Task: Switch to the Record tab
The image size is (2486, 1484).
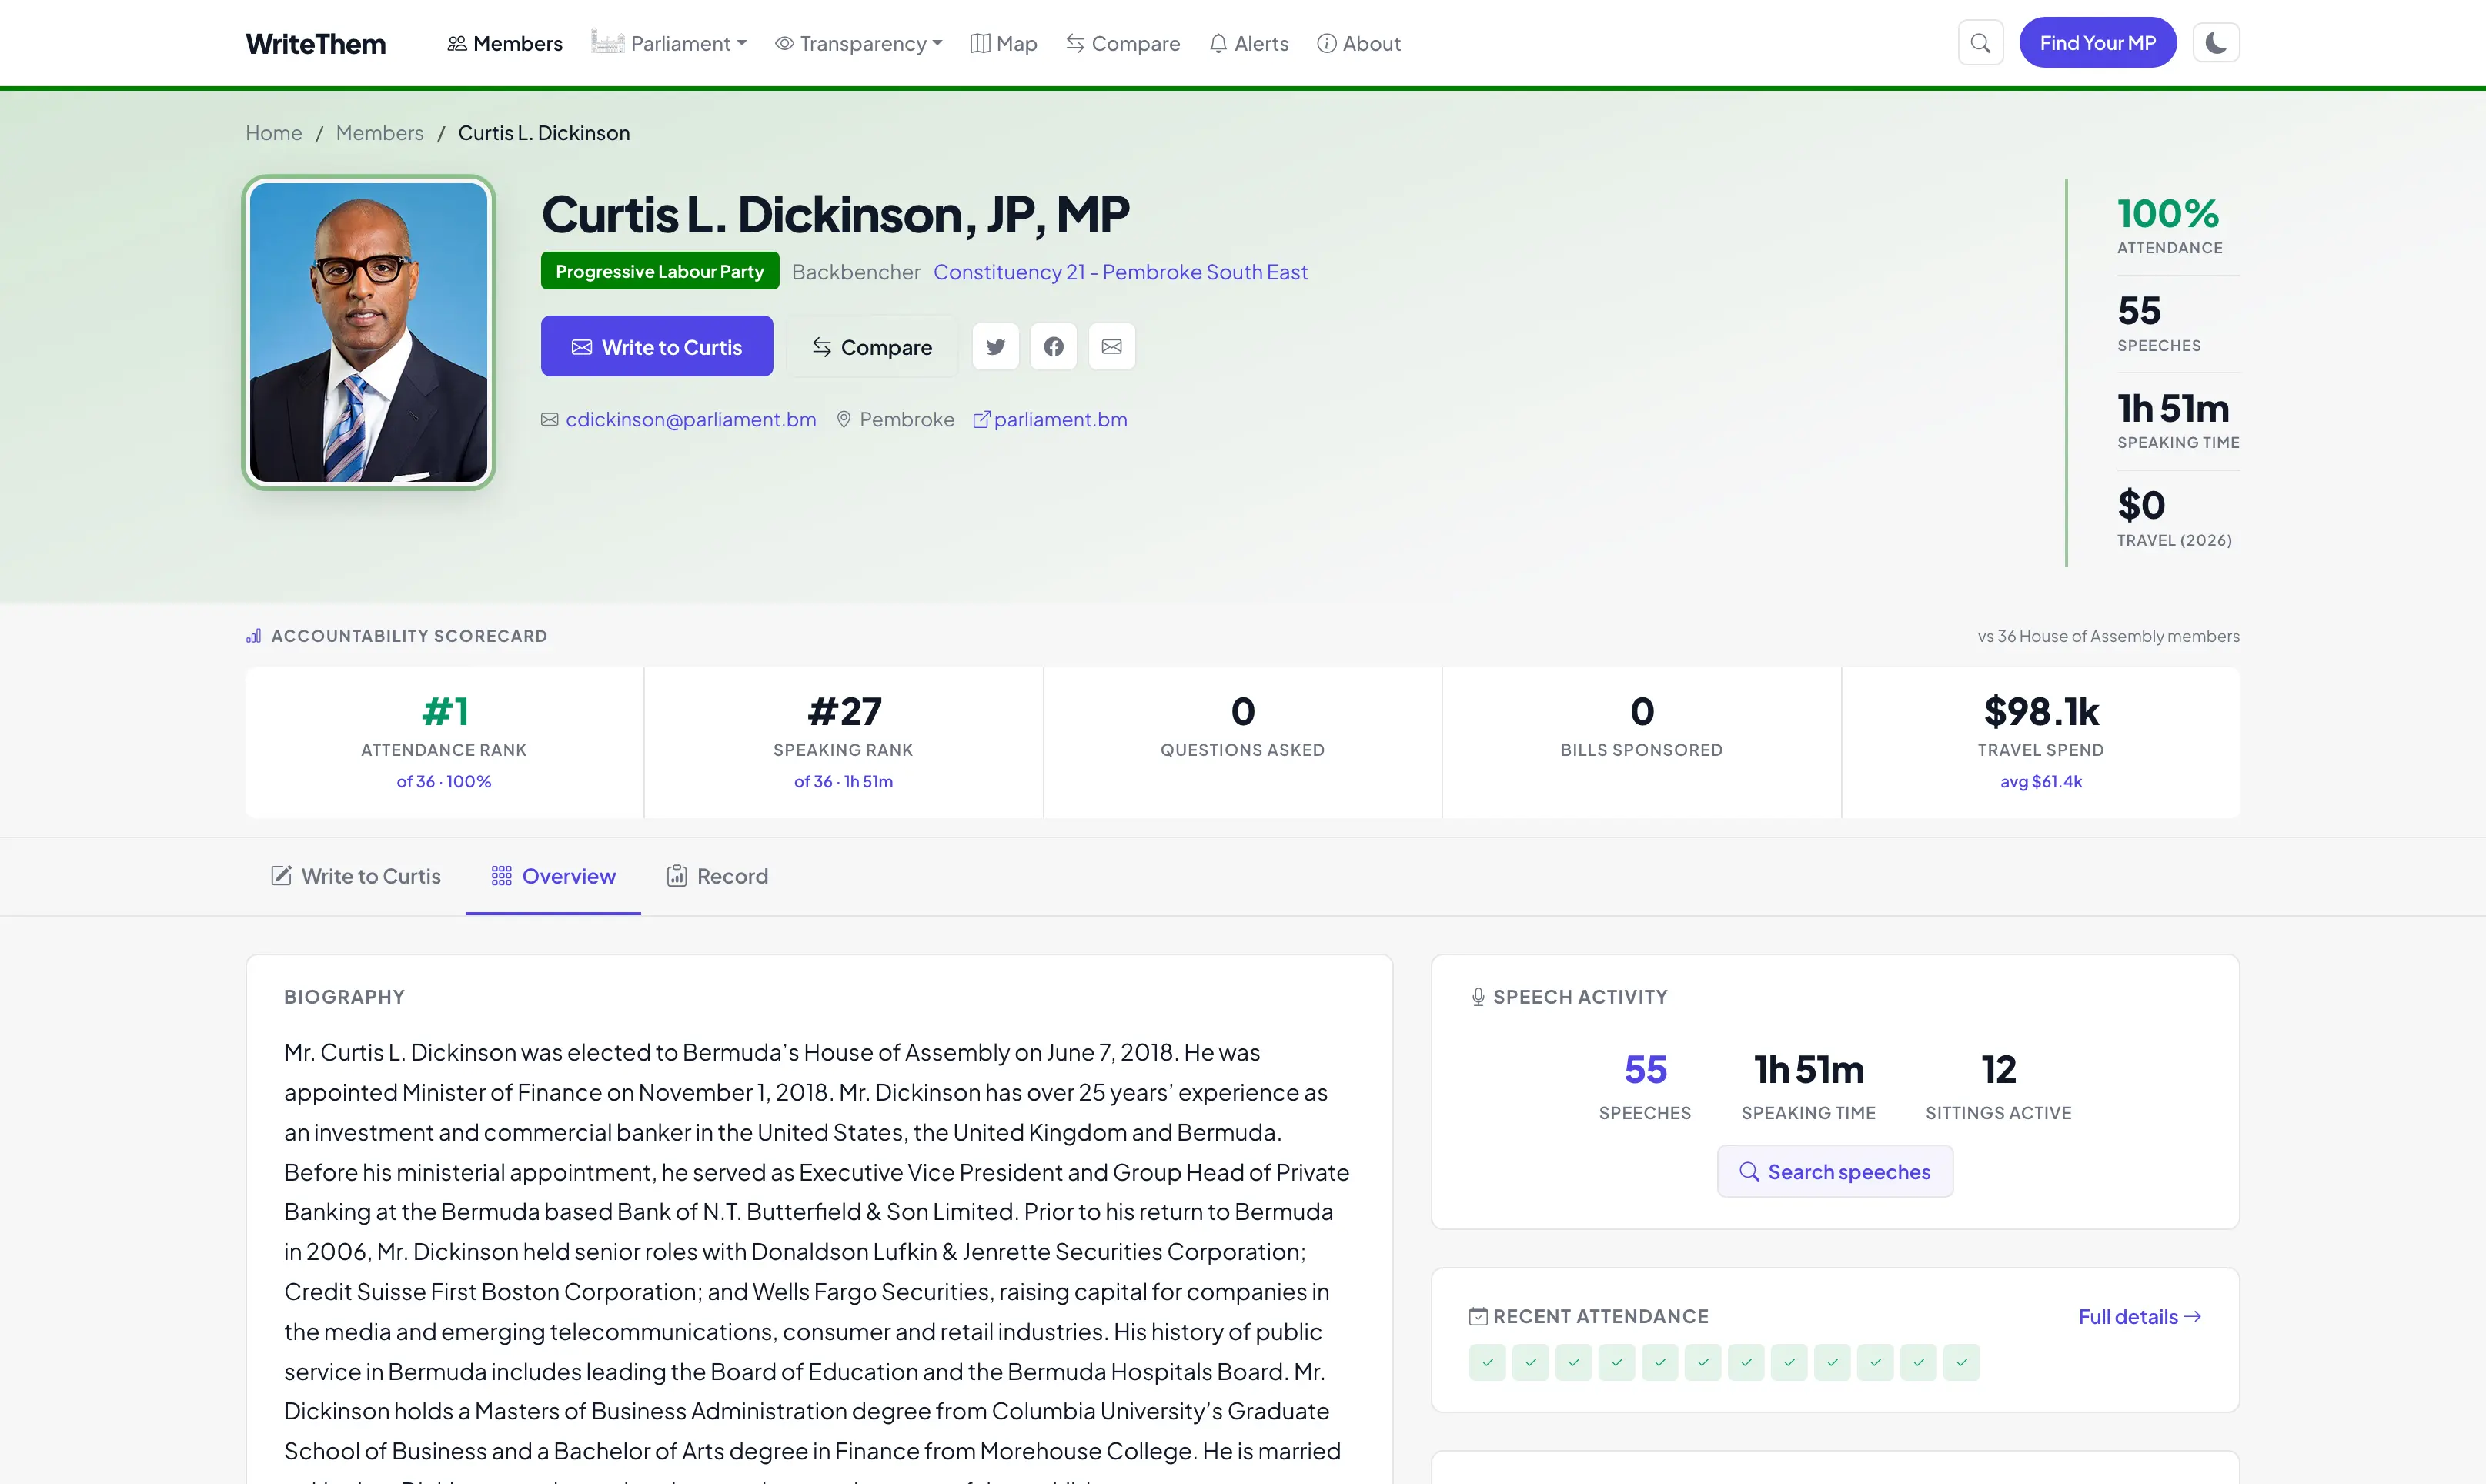Action: [x=717, y=876]
